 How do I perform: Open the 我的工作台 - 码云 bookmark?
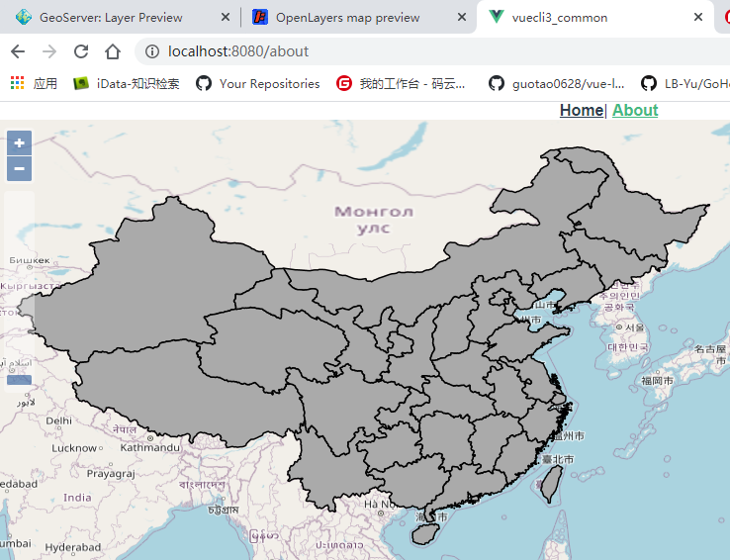401,83
